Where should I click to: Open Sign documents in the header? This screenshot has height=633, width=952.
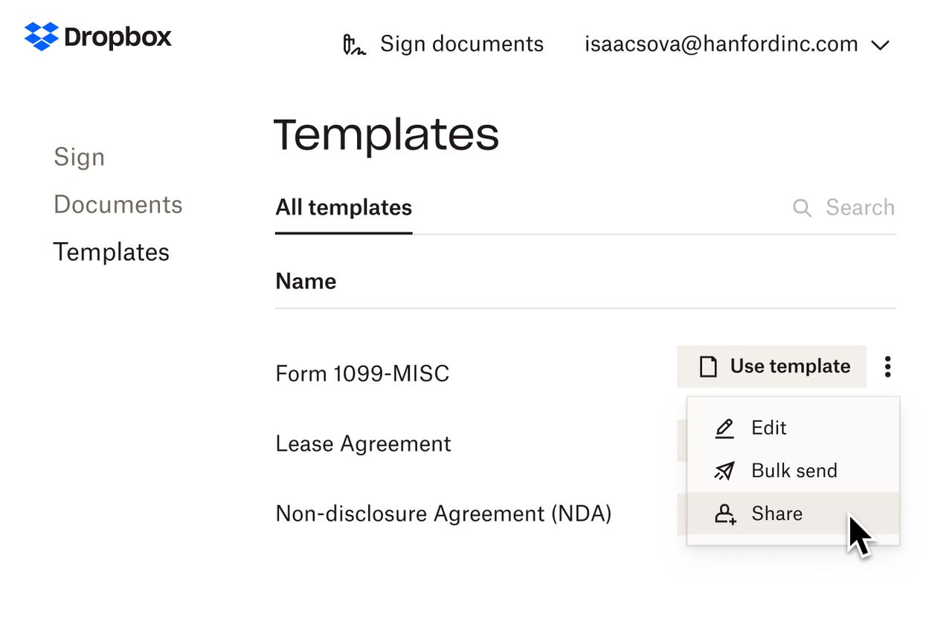462,45
